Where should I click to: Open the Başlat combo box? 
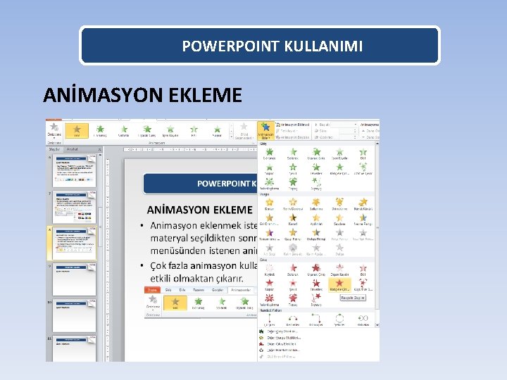click(344, 125)
